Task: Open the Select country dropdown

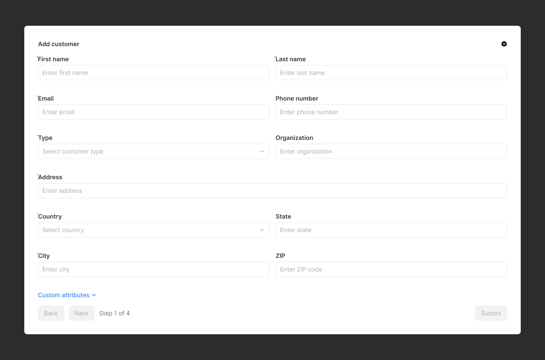Action: tap(153, 230)
